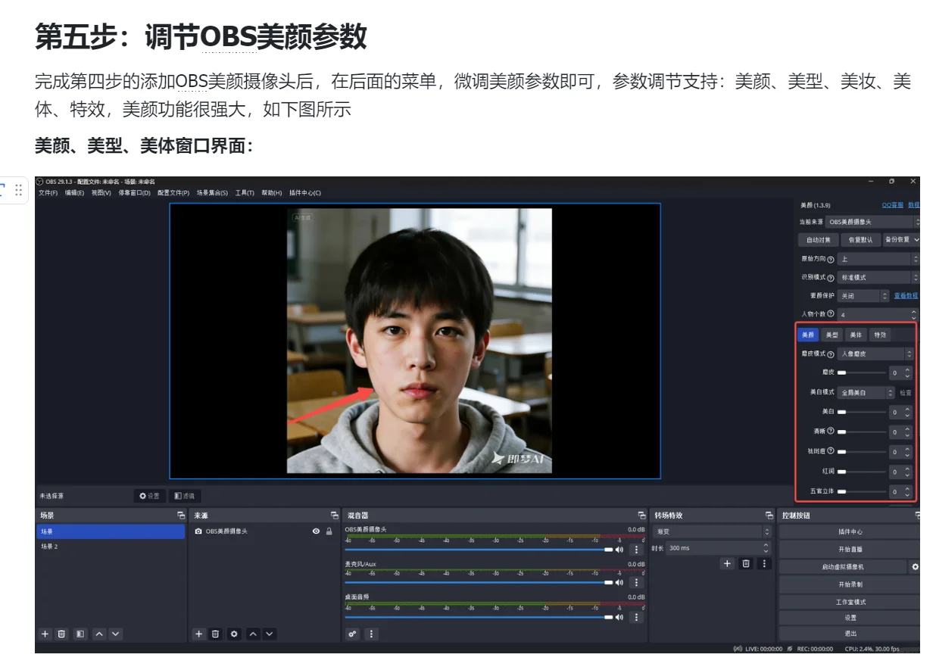Undock the 来源 panel with its float icon

(335, 516)
